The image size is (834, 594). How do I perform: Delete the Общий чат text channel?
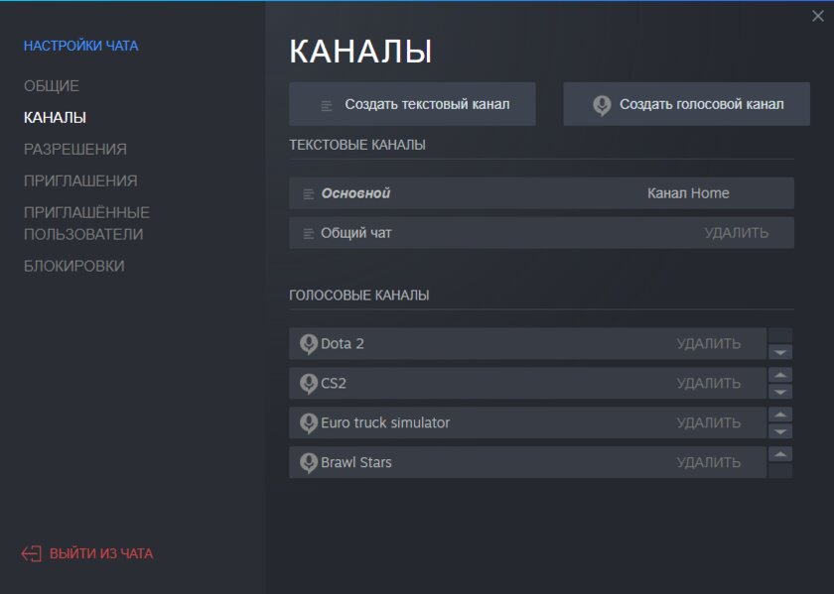coord(736,233)
